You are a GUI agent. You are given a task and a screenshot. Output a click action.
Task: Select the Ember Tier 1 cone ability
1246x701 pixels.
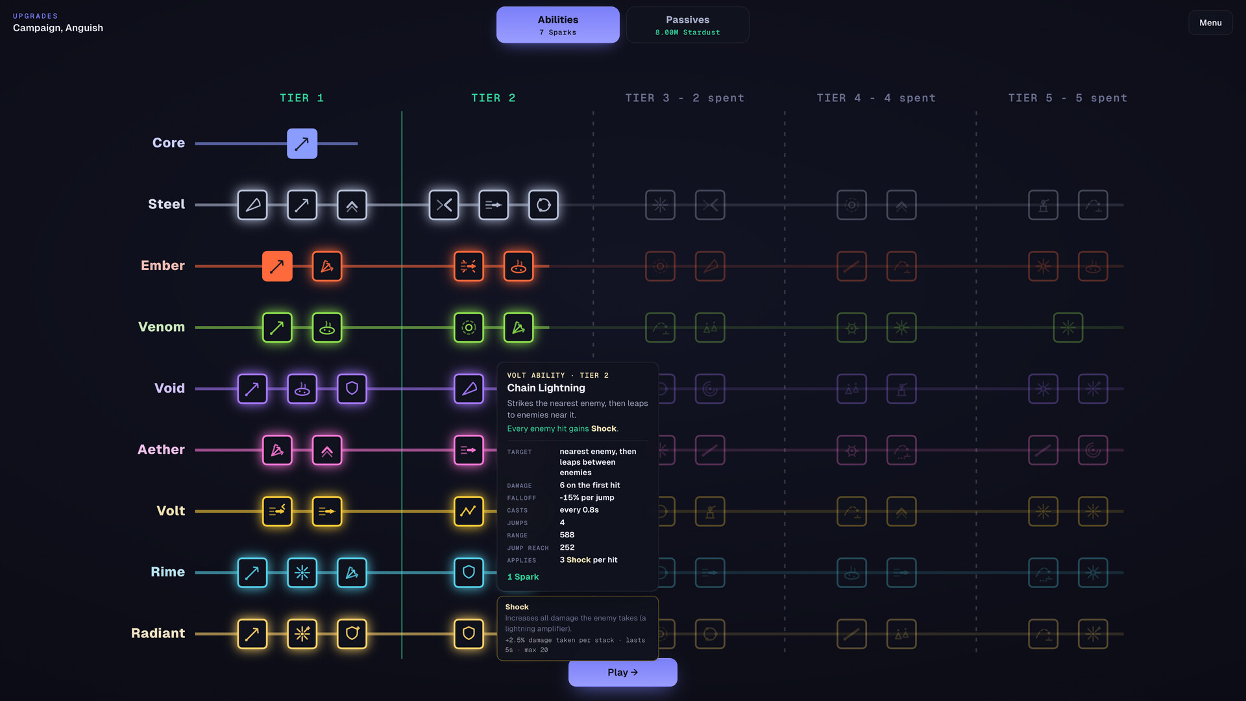(327, 266)
